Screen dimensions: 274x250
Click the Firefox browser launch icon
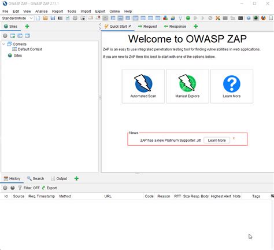tap(264, 18)
